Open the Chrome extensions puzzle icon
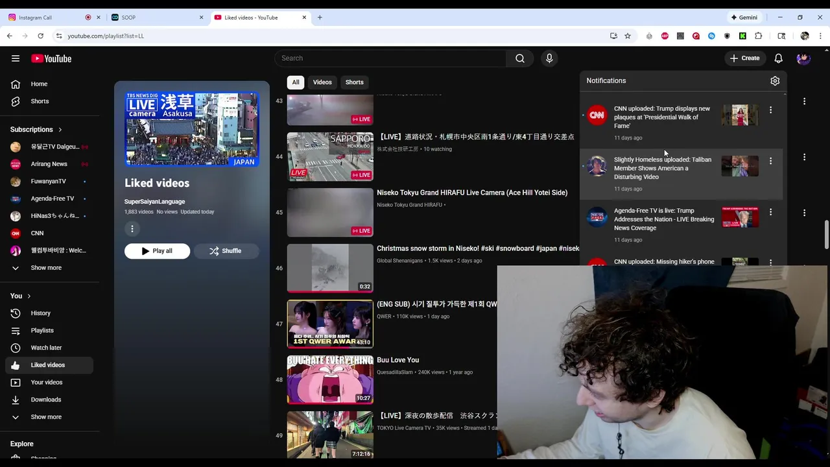Image resolution: width=830 pixels, height=467 pixels. [x=758, y=36]
